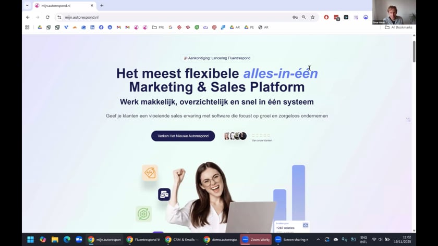Screen dimensions: 438x246
Task: Expand the system tray hidden icons chevron
Action: coord(318,240)
